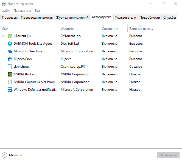The width and height of the screenshot is (182, 162).
Task: Click Microsoft Corporation in the Windows Defender row
Action: (x=77, y=90)
